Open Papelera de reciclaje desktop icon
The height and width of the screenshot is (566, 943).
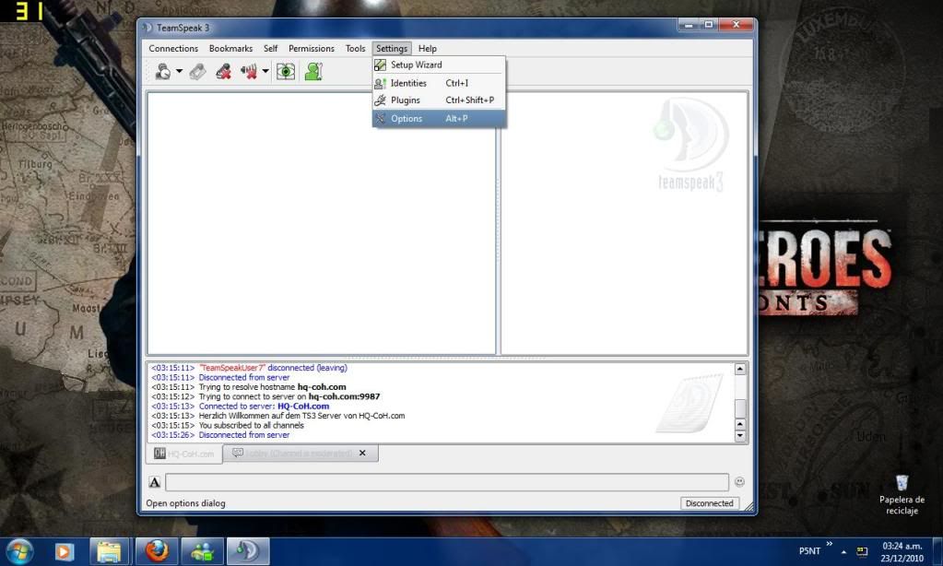(902, 494)
